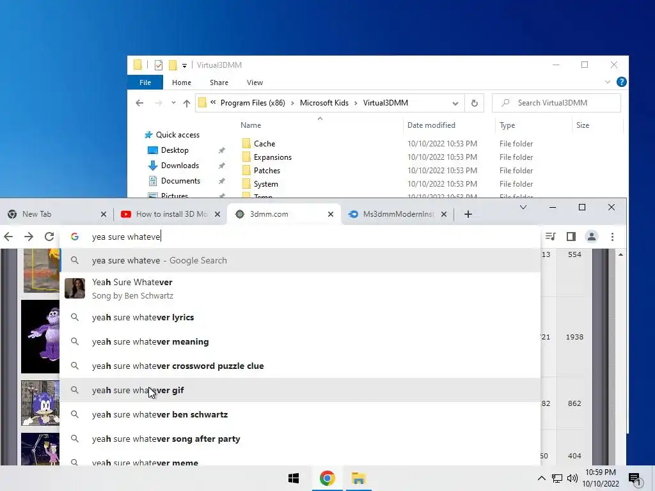Open Documents in navigation pane
This screenshot has height=491, width=655.
(180, 181)
